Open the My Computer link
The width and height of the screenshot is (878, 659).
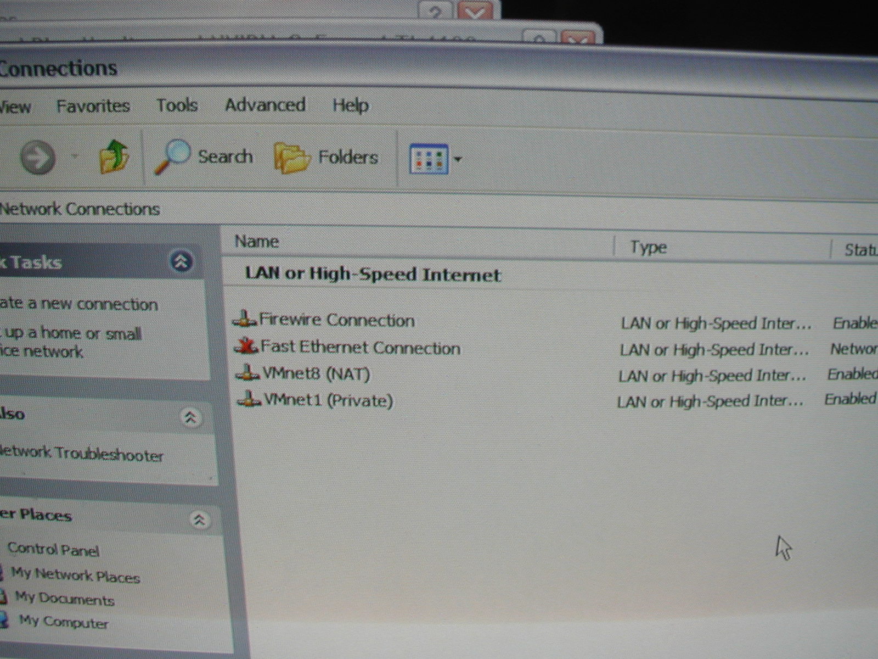pyautogui.click(x=64, y=622)
